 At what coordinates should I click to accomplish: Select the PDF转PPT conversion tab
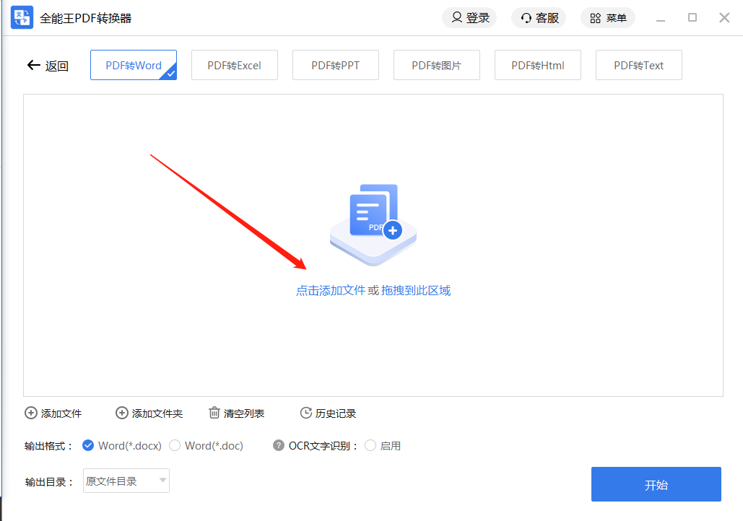point(335,66)
